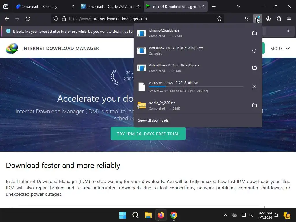This screenshot has width=296, height=222.
Task: Click the idman642build7.exe file name
Action: (164, 30)
